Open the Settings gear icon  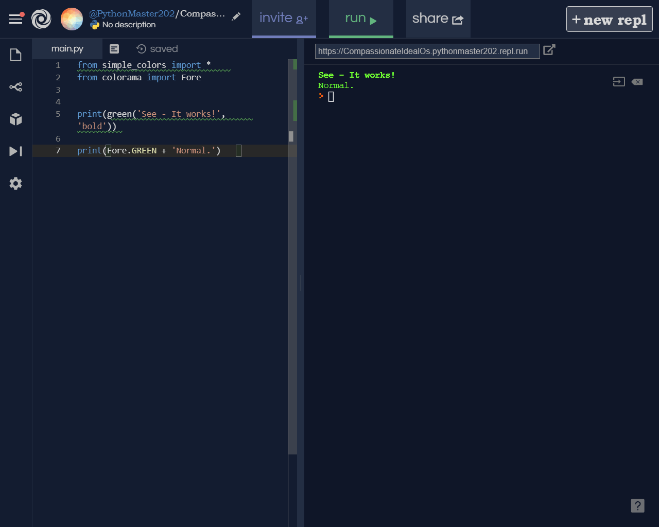[16, 184]
